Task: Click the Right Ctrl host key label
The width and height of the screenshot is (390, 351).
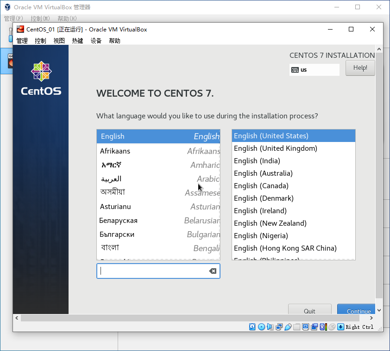Action: pos(359,327)
